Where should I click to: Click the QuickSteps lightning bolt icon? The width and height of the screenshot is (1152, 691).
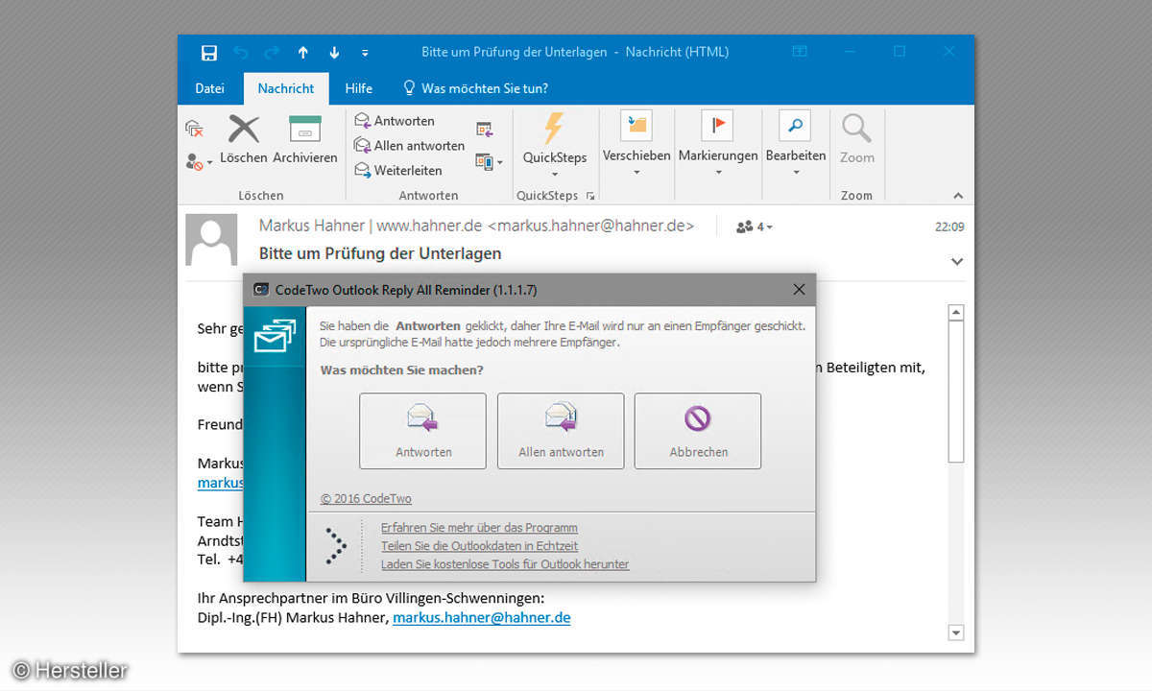click(554, 129)
